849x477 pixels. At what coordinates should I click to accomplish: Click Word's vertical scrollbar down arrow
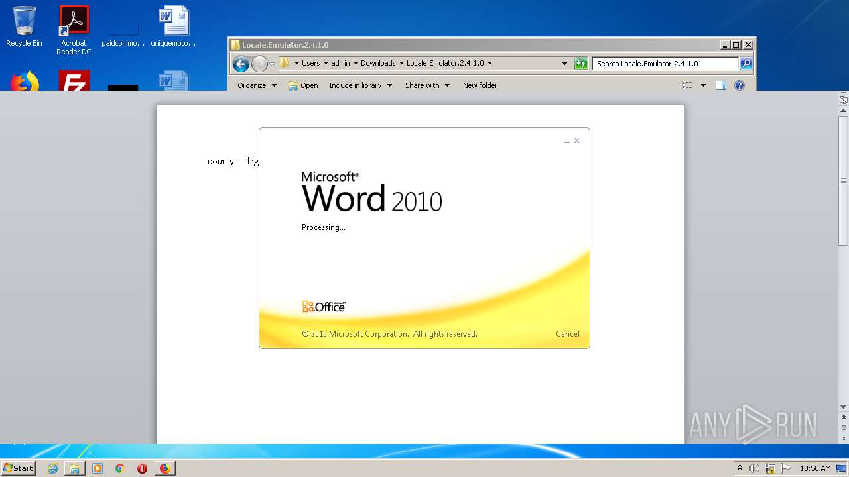click(x=844, y=407)
